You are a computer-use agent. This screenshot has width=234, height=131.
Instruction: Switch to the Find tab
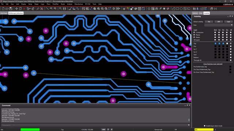(201, 13)
